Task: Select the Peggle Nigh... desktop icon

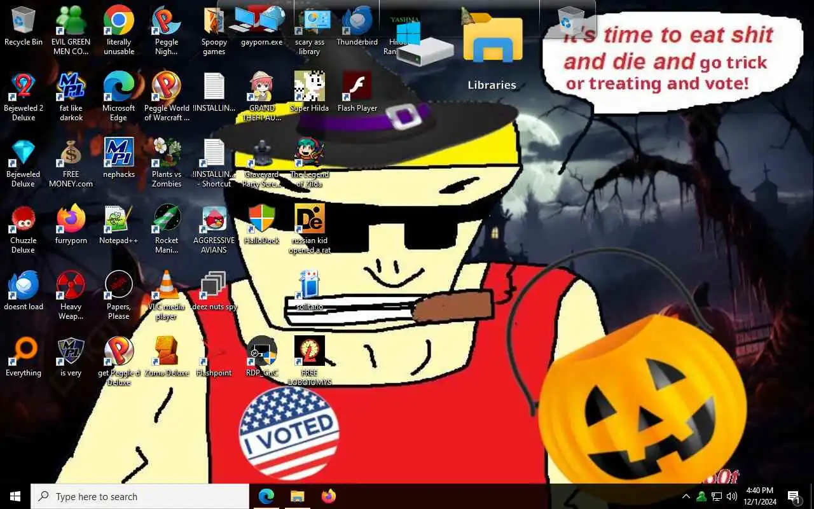Action: click(x=167, y=31)
